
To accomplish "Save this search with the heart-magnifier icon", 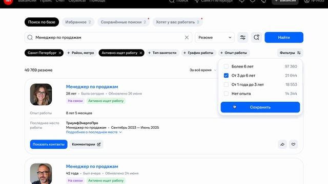I will (256, 37).
